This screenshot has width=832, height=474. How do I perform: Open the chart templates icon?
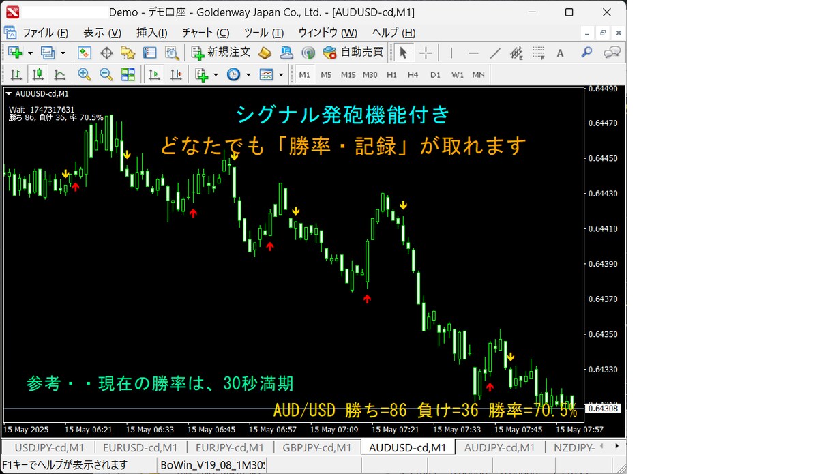(267, 74)
